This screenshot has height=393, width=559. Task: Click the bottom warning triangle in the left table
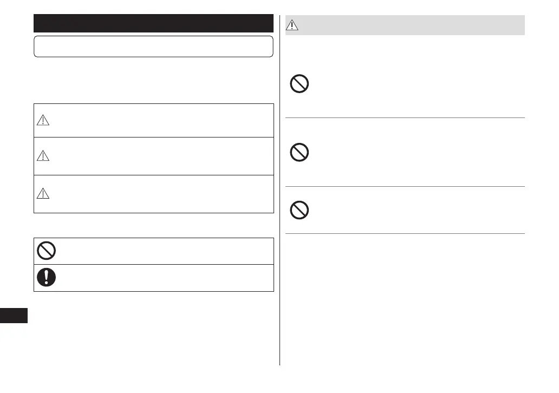43,194
